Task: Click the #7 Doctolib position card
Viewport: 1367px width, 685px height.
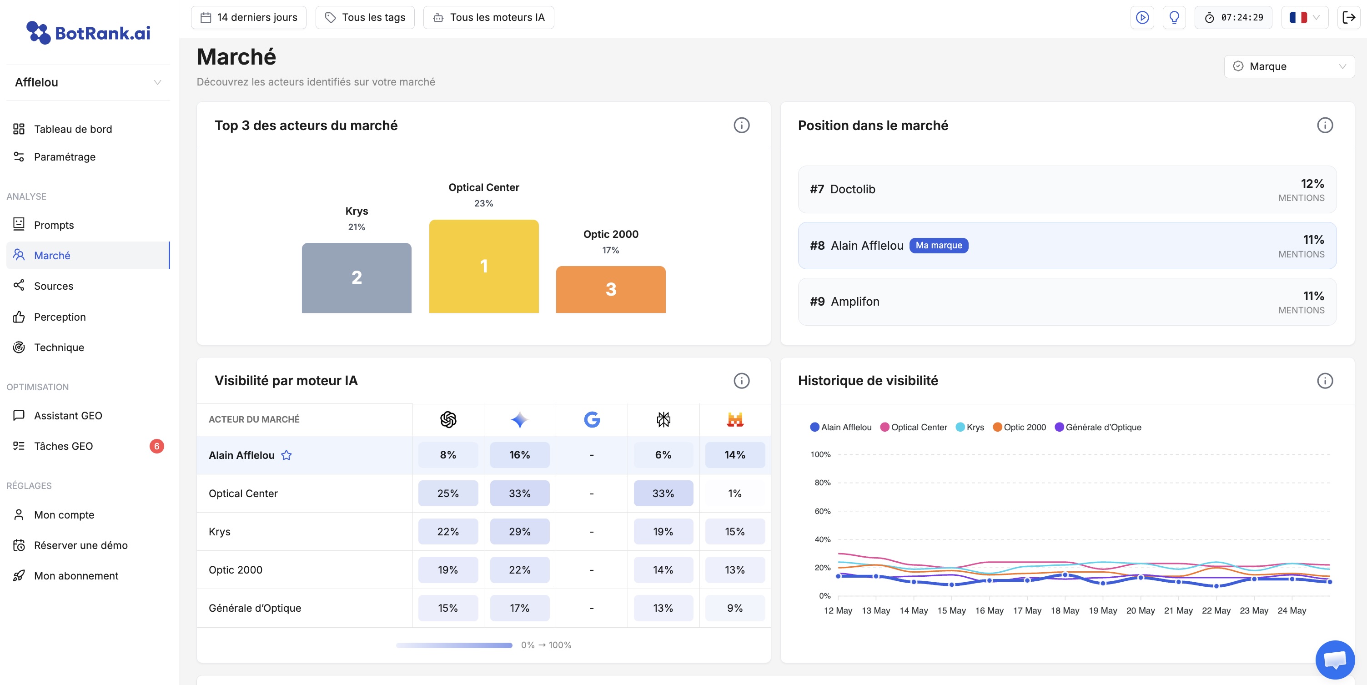Action: click(x=1067, y=189)
